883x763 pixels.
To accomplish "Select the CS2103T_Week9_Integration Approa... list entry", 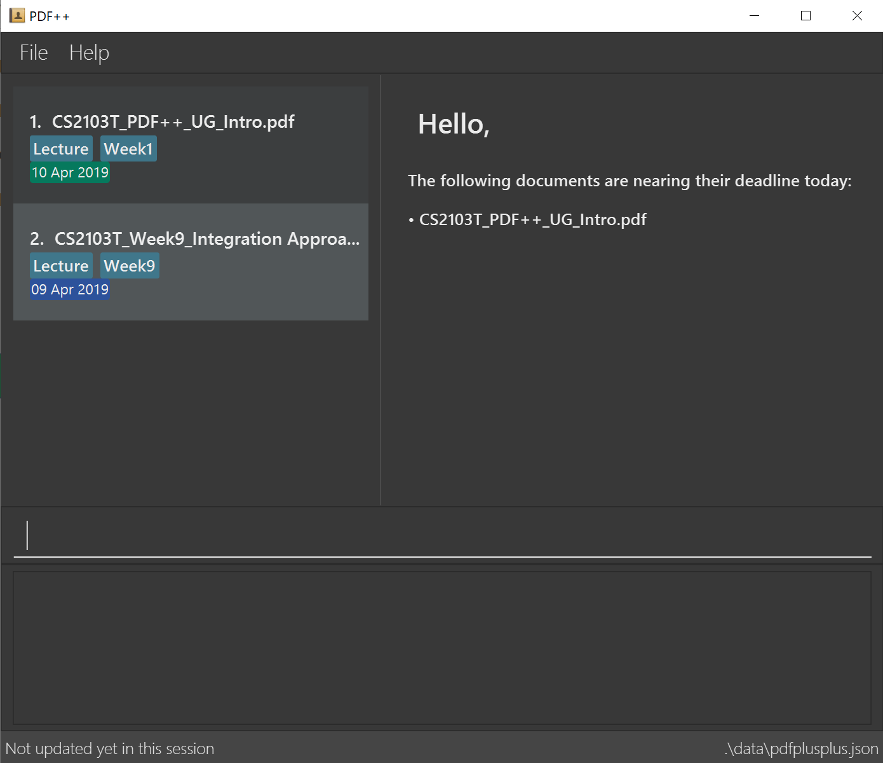I will (191, 262).
